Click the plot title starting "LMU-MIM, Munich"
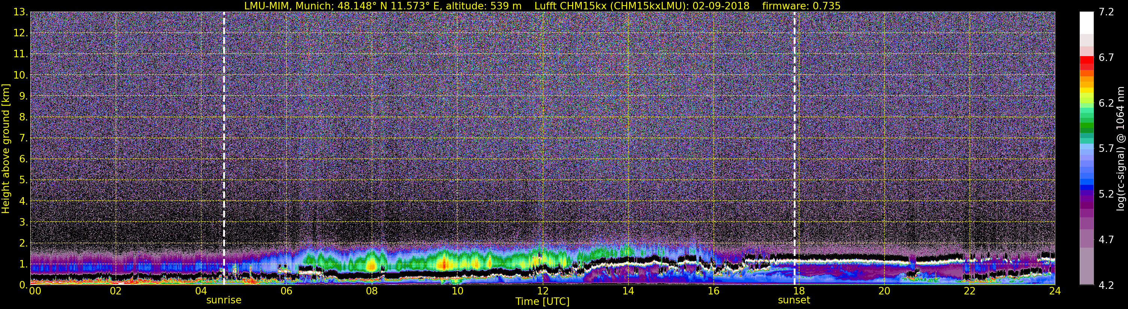 click(542, 6)
